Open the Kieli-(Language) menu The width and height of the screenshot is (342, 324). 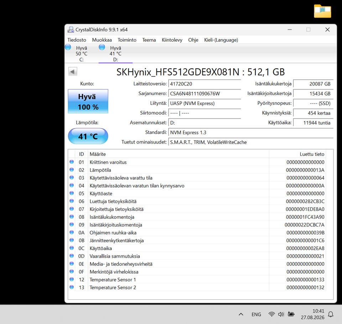pos(221,40)
